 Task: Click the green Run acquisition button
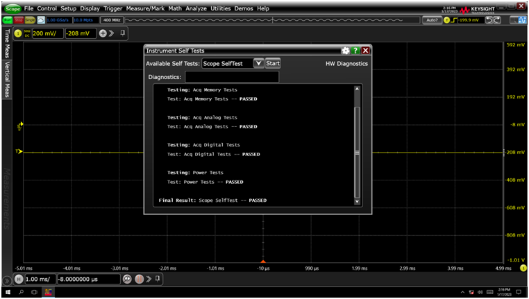[8, 20]
